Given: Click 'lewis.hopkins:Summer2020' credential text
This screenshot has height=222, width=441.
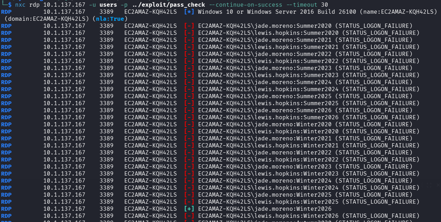Looking at the screenshot, I should (296, 33).
